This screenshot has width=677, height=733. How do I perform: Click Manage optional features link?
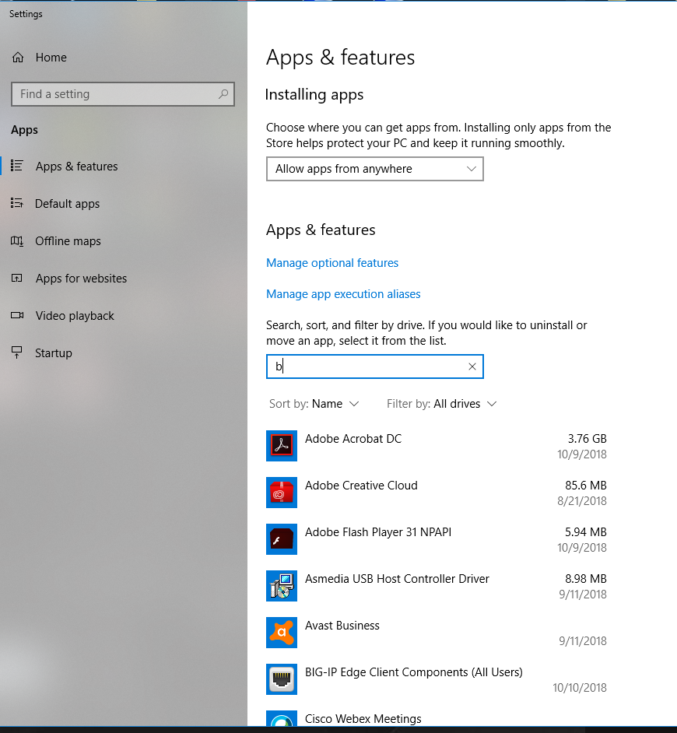332,263
